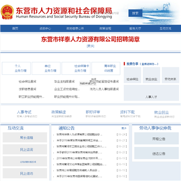
Task: Open 流动人员人事档案查询 link
Action: click(x=104, y=89)
